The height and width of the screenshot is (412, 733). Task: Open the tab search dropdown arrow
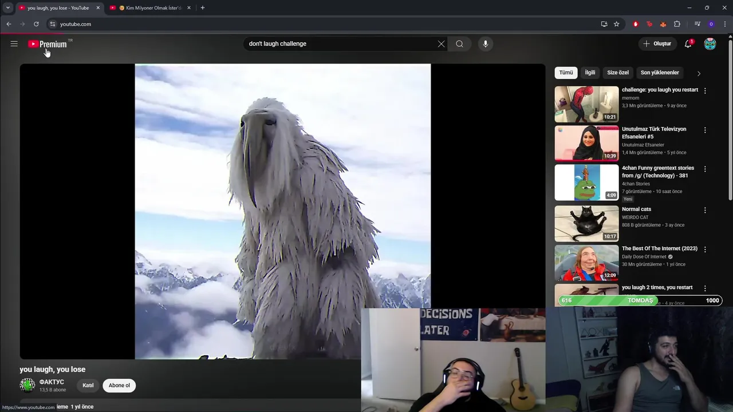tap(7, 7)
